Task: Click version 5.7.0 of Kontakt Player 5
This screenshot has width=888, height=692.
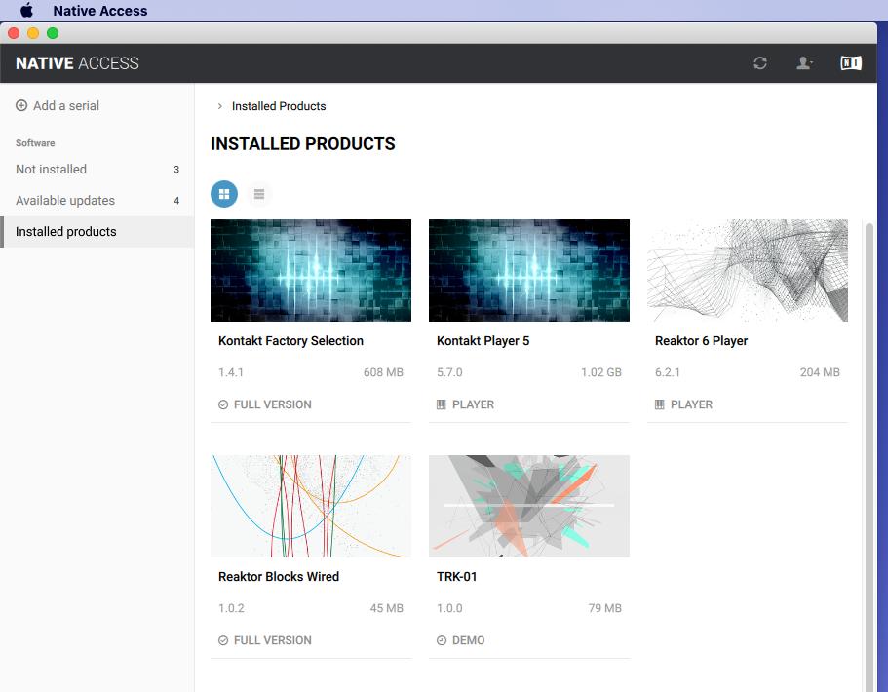Action: tap(449, 372)
